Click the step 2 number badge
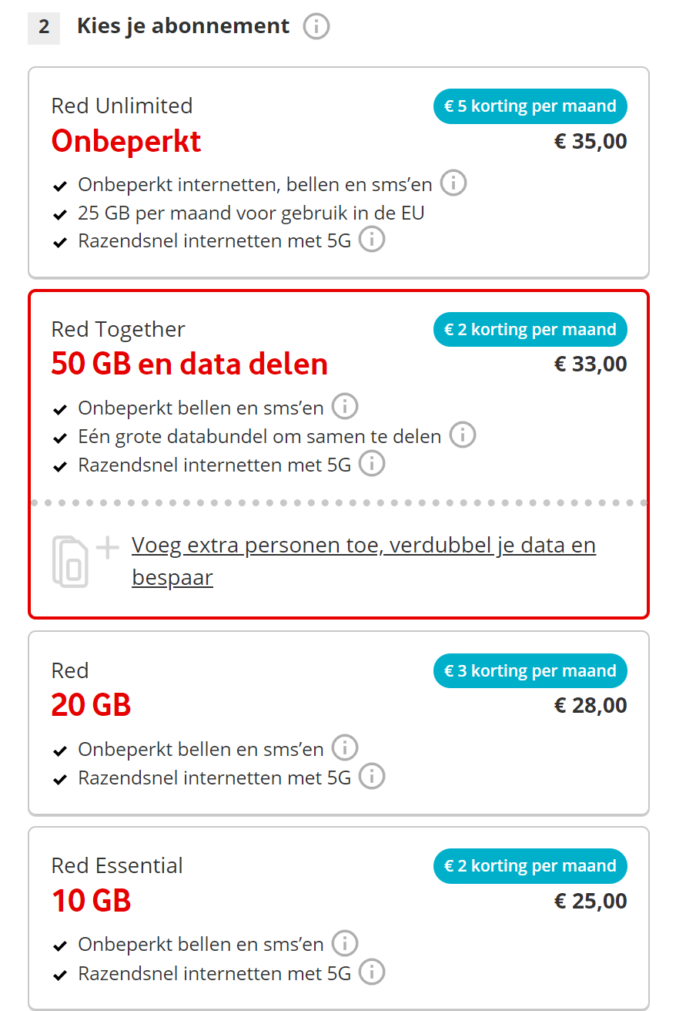 [44, 27]
